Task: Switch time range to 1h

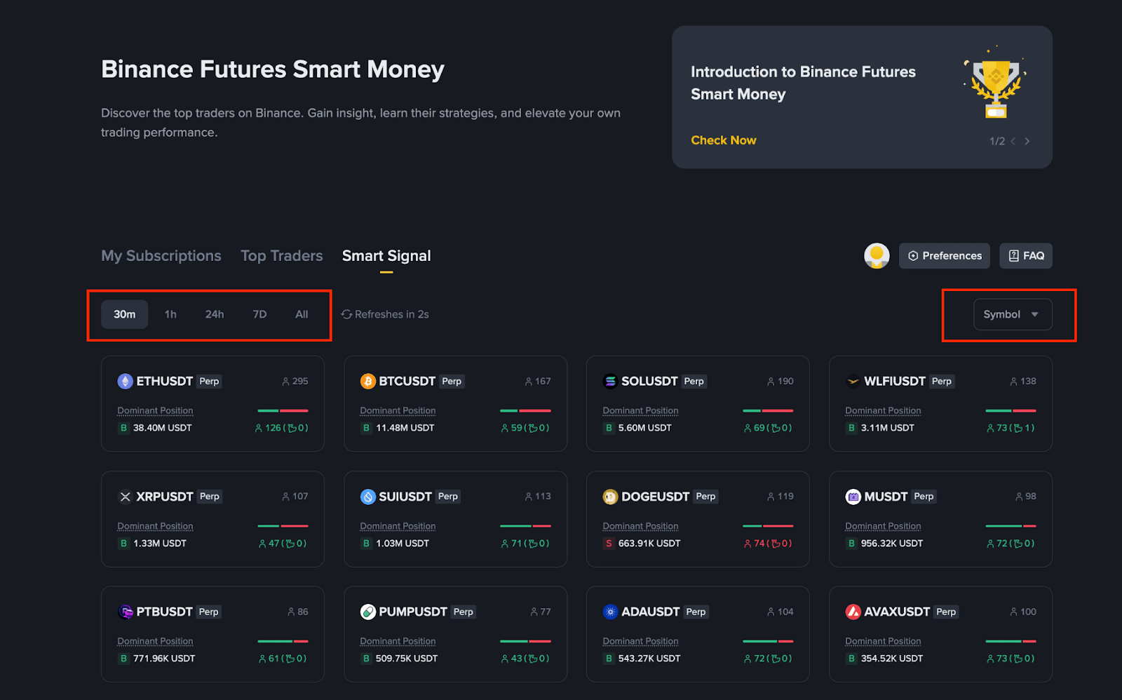Action: click(x=170, y=314)
